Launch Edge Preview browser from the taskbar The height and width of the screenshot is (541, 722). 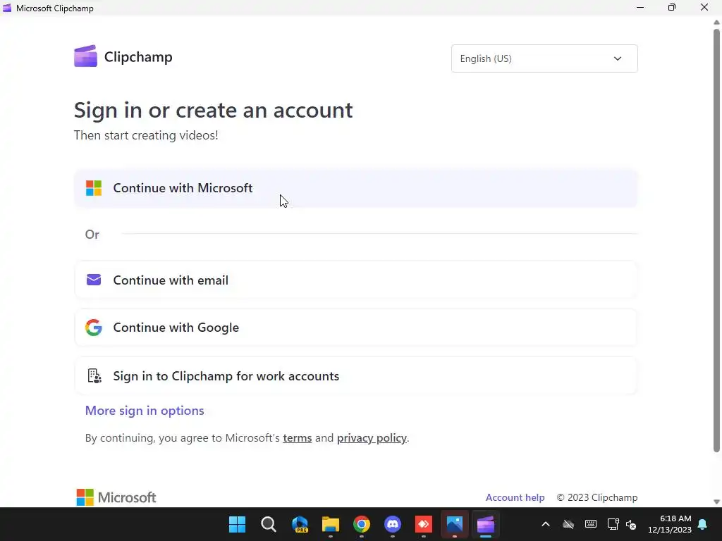click(300, 524)
